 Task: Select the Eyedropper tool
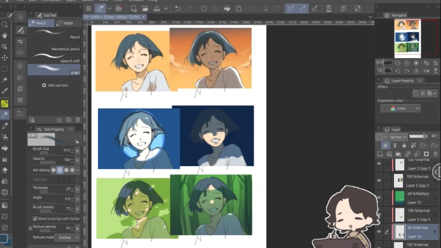[4, 91]
